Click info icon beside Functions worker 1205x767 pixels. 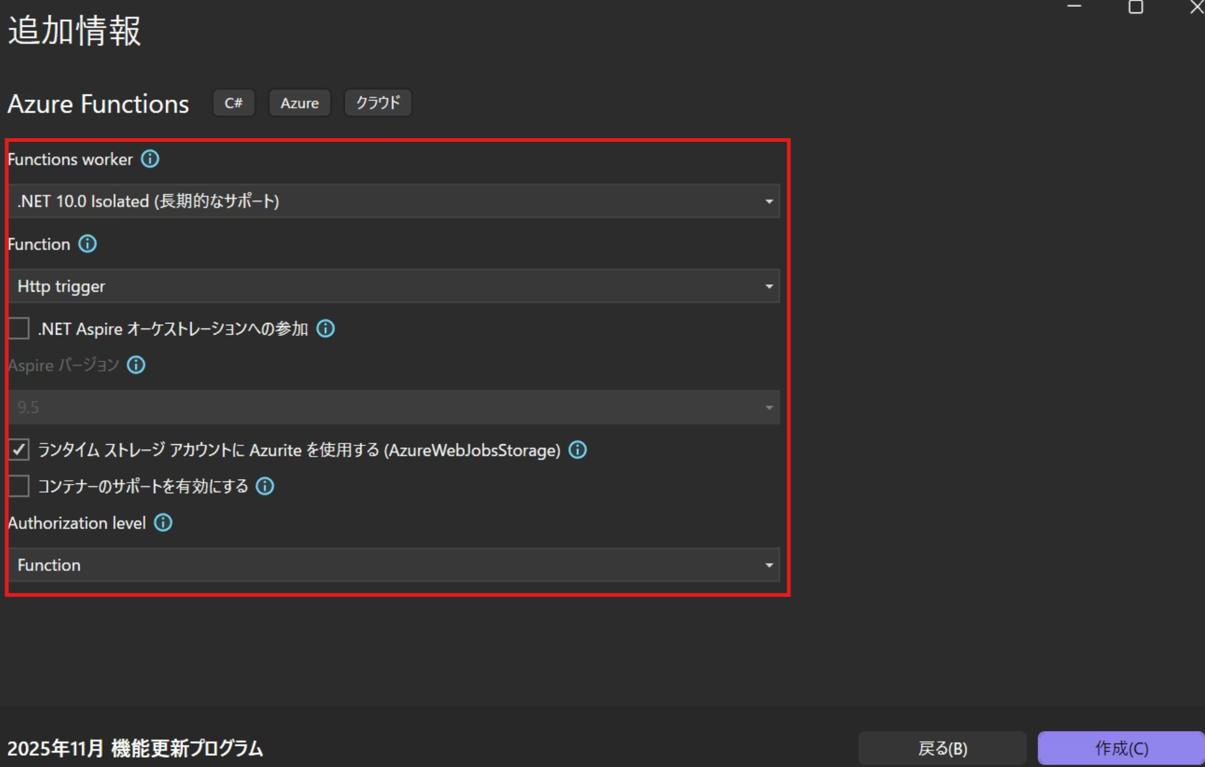tap(150, 159)
